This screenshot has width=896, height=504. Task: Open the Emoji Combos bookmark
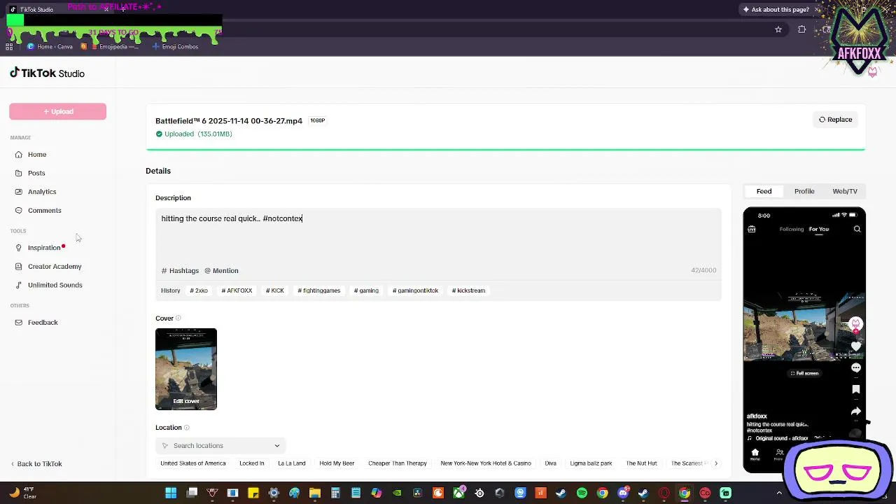tap(175, 47)
